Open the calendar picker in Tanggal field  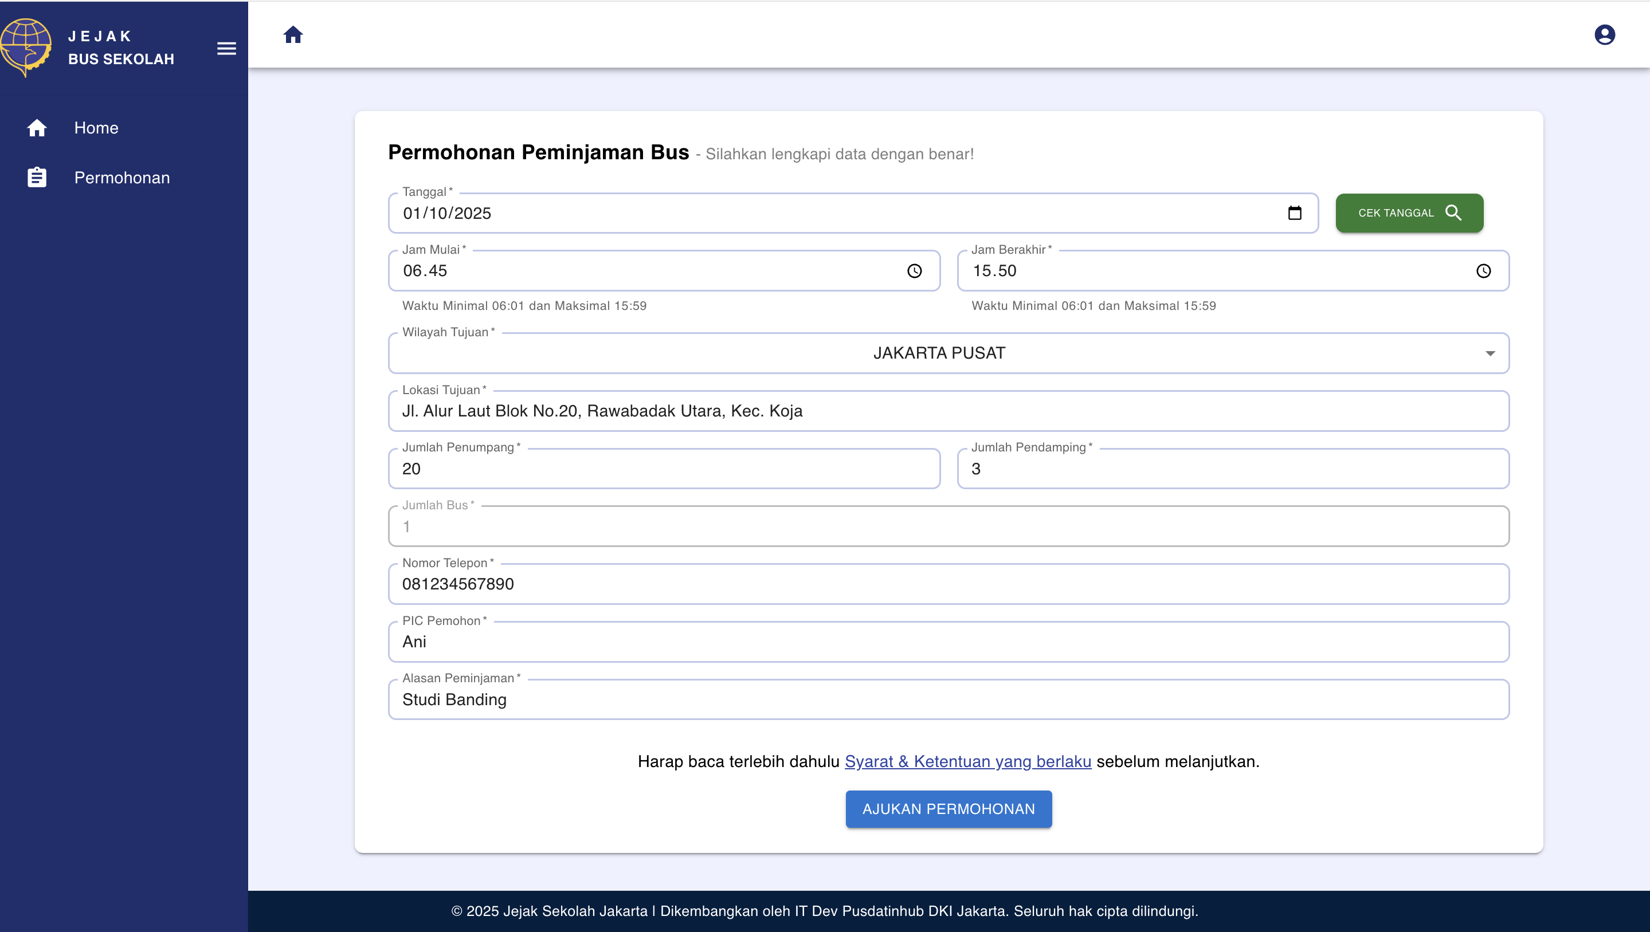pos(1294,213)
